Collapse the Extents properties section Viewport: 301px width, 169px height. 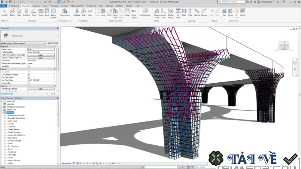[x=55, y=69]
